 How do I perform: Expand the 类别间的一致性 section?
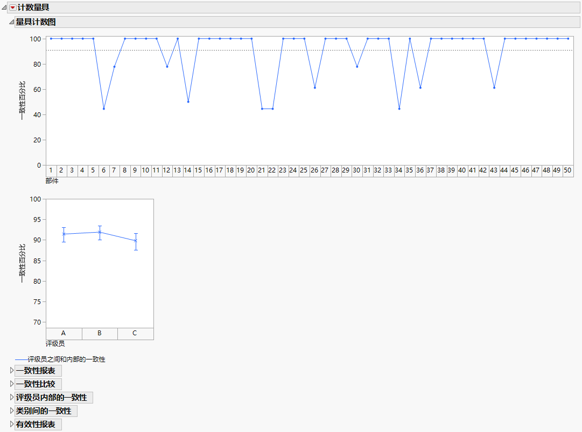tap(10, 411)
